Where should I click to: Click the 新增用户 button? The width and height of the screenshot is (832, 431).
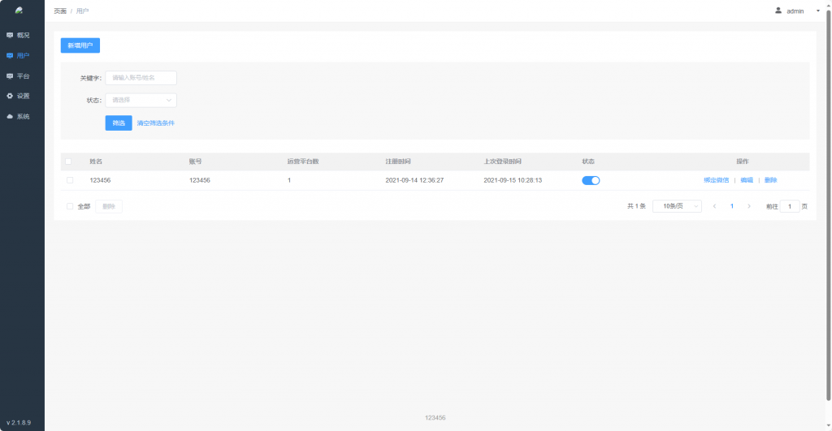pyautogui.click(x=80, y=45)
